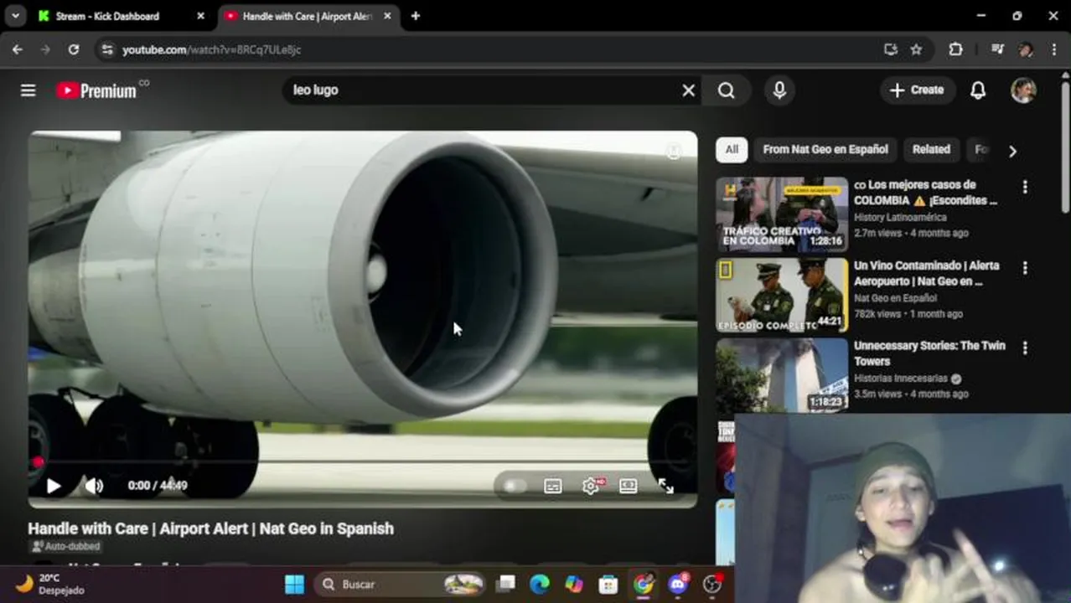Play the video

pos(53,486)
